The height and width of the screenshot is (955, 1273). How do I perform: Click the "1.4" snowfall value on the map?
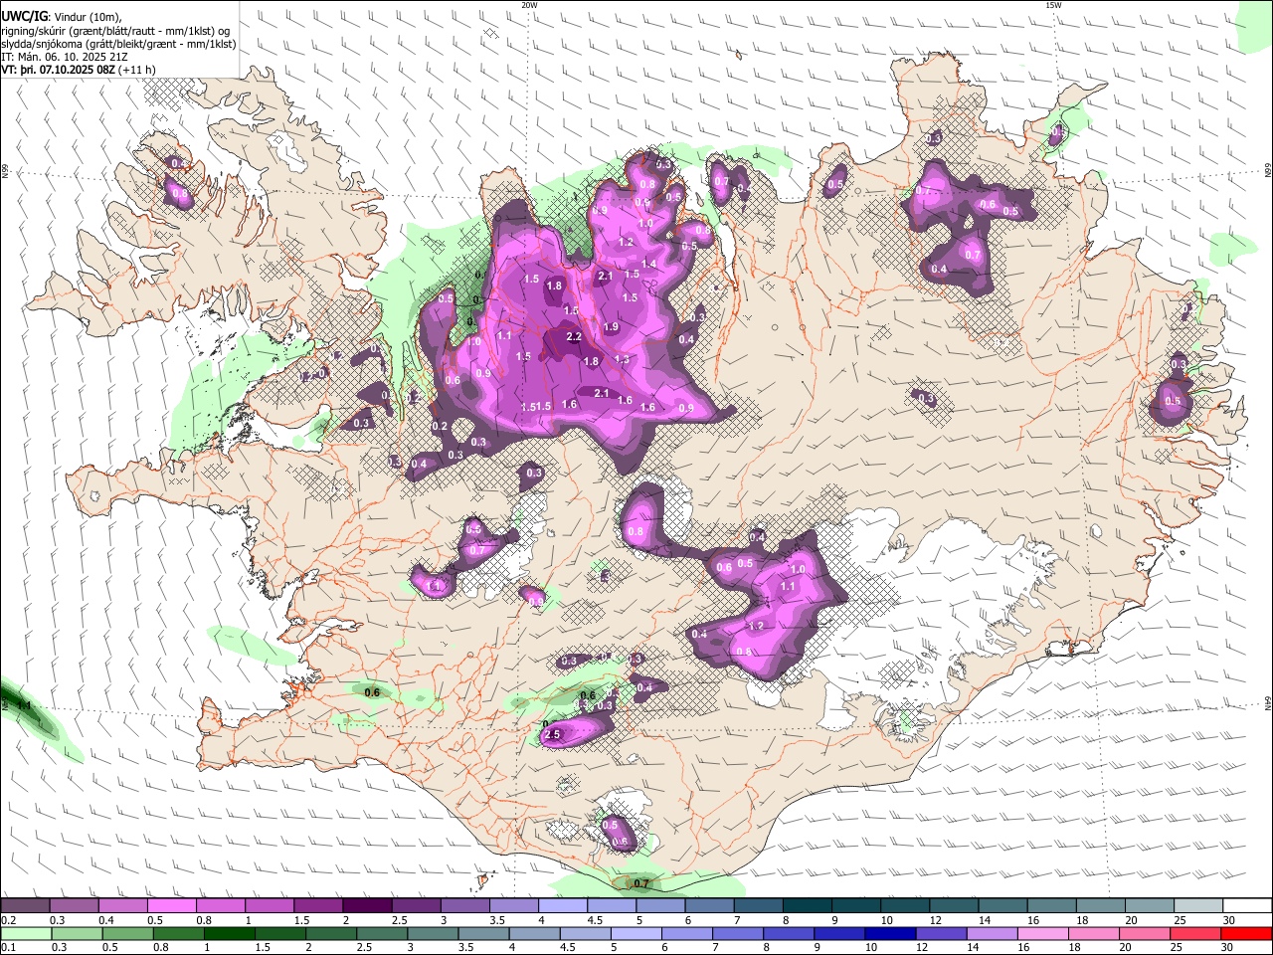click(649, 264)
